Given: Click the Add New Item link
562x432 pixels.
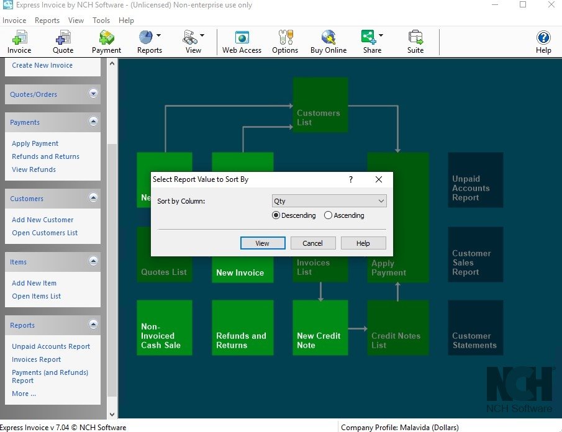Looking at the screenshot, I should (x=34, y=283).
